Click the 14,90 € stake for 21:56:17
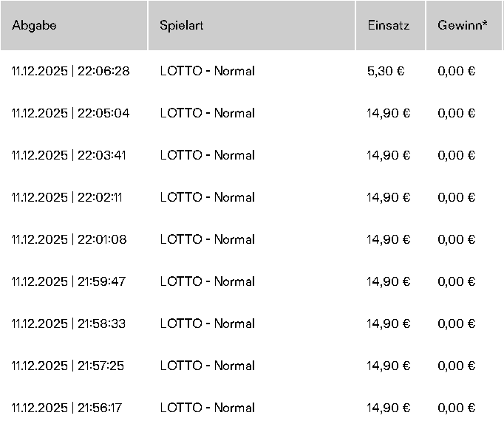The image size is (504, 421). tap(389, 408)
